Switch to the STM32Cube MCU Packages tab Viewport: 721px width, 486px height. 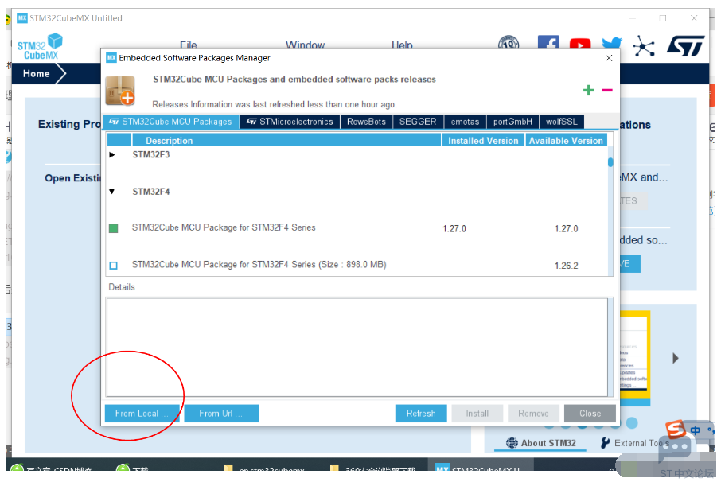click(170, 122)
